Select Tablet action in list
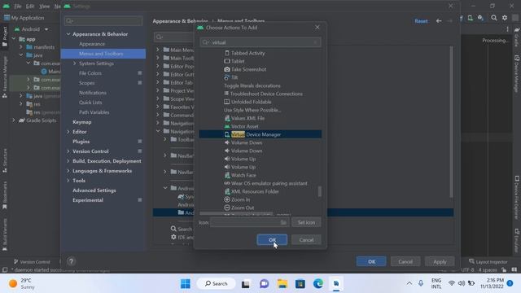Image resolution: width=521 pixels, height=293 pixels. 238,61
